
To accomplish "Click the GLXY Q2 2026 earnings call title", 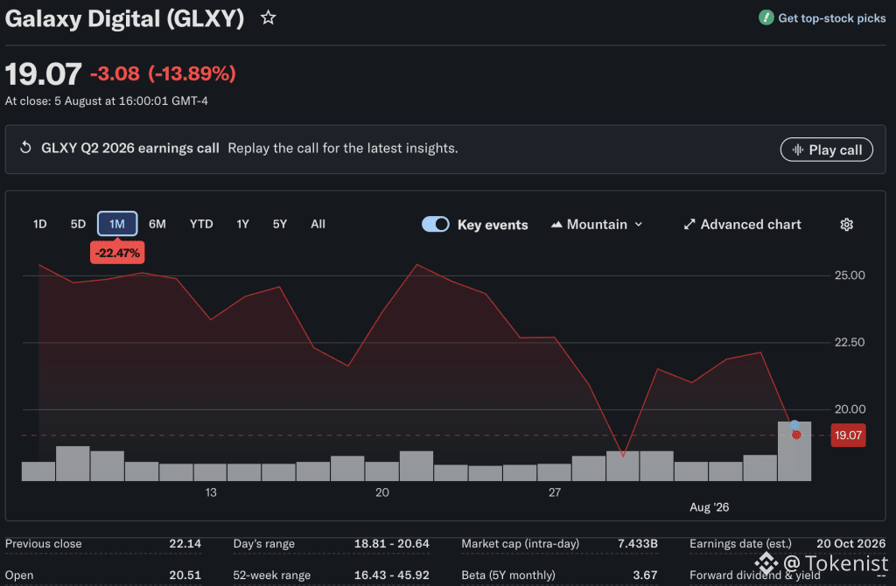I will [x=130, y=148].
